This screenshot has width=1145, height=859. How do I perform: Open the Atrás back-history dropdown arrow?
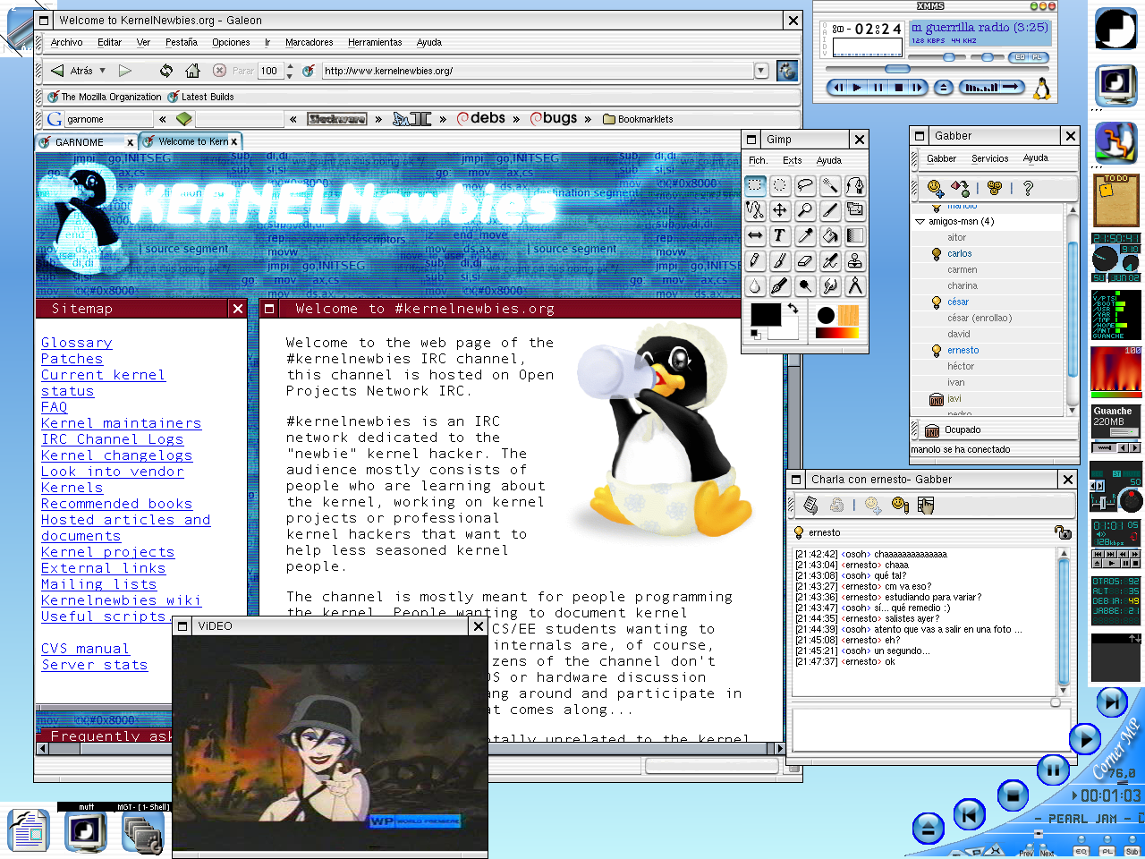tap(102, 71)
